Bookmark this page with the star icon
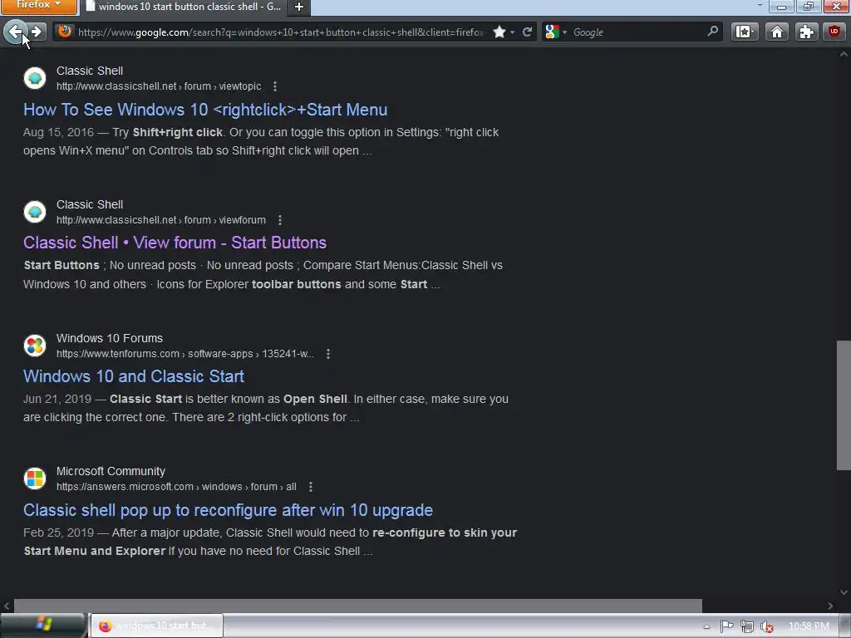Viewport: 851px width, 638px height. tap(499, 32)
